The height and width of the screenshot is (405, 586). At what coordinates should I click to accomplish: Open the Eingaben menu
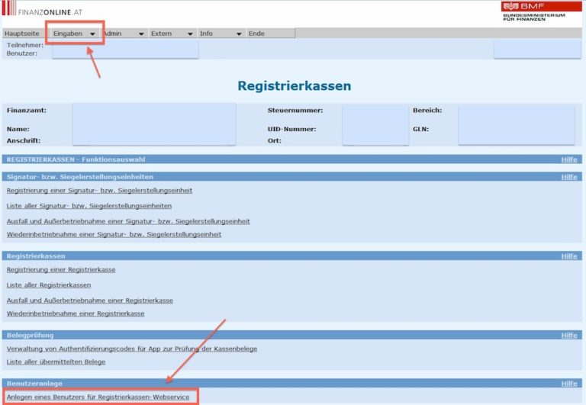pos(68,34)
